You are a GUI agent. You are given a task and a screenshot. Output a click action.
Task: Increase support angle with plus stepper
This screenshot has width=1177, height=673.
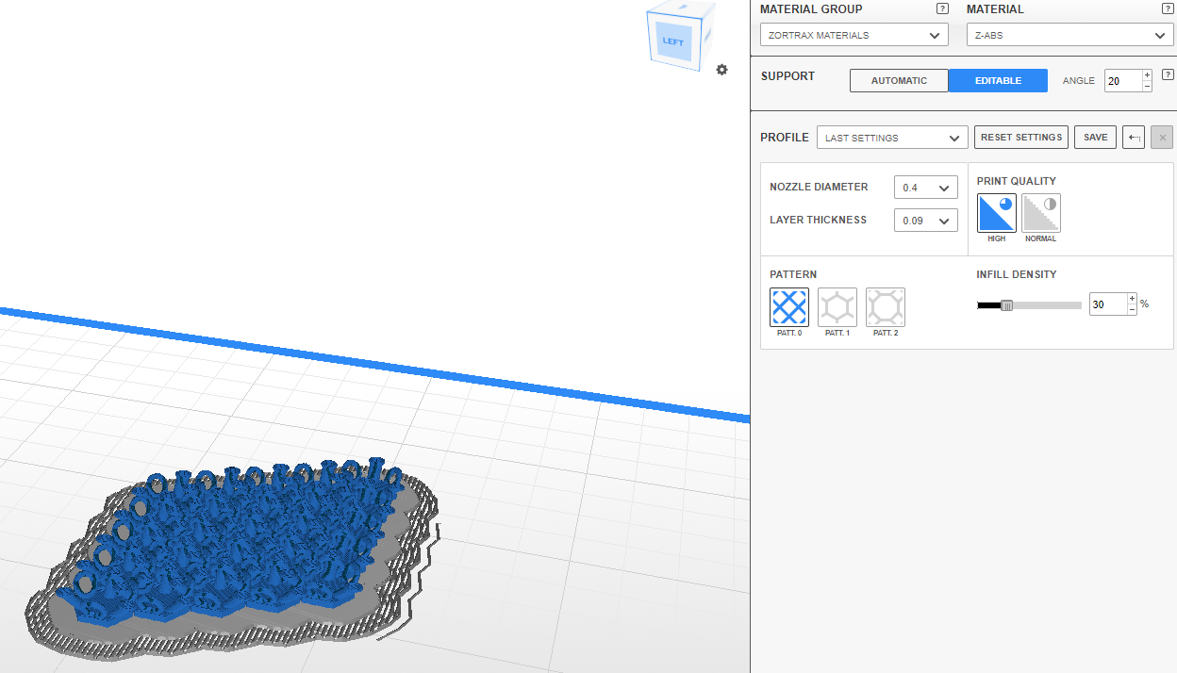click(x=1147, y=75)
